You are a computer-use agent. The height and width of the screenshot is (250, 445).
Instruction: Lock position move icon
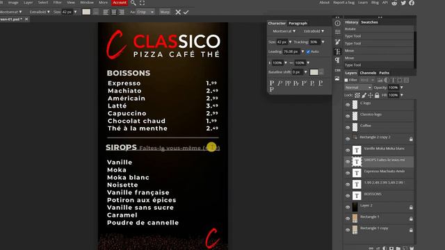pyautogui.click(x=371, y=95)
